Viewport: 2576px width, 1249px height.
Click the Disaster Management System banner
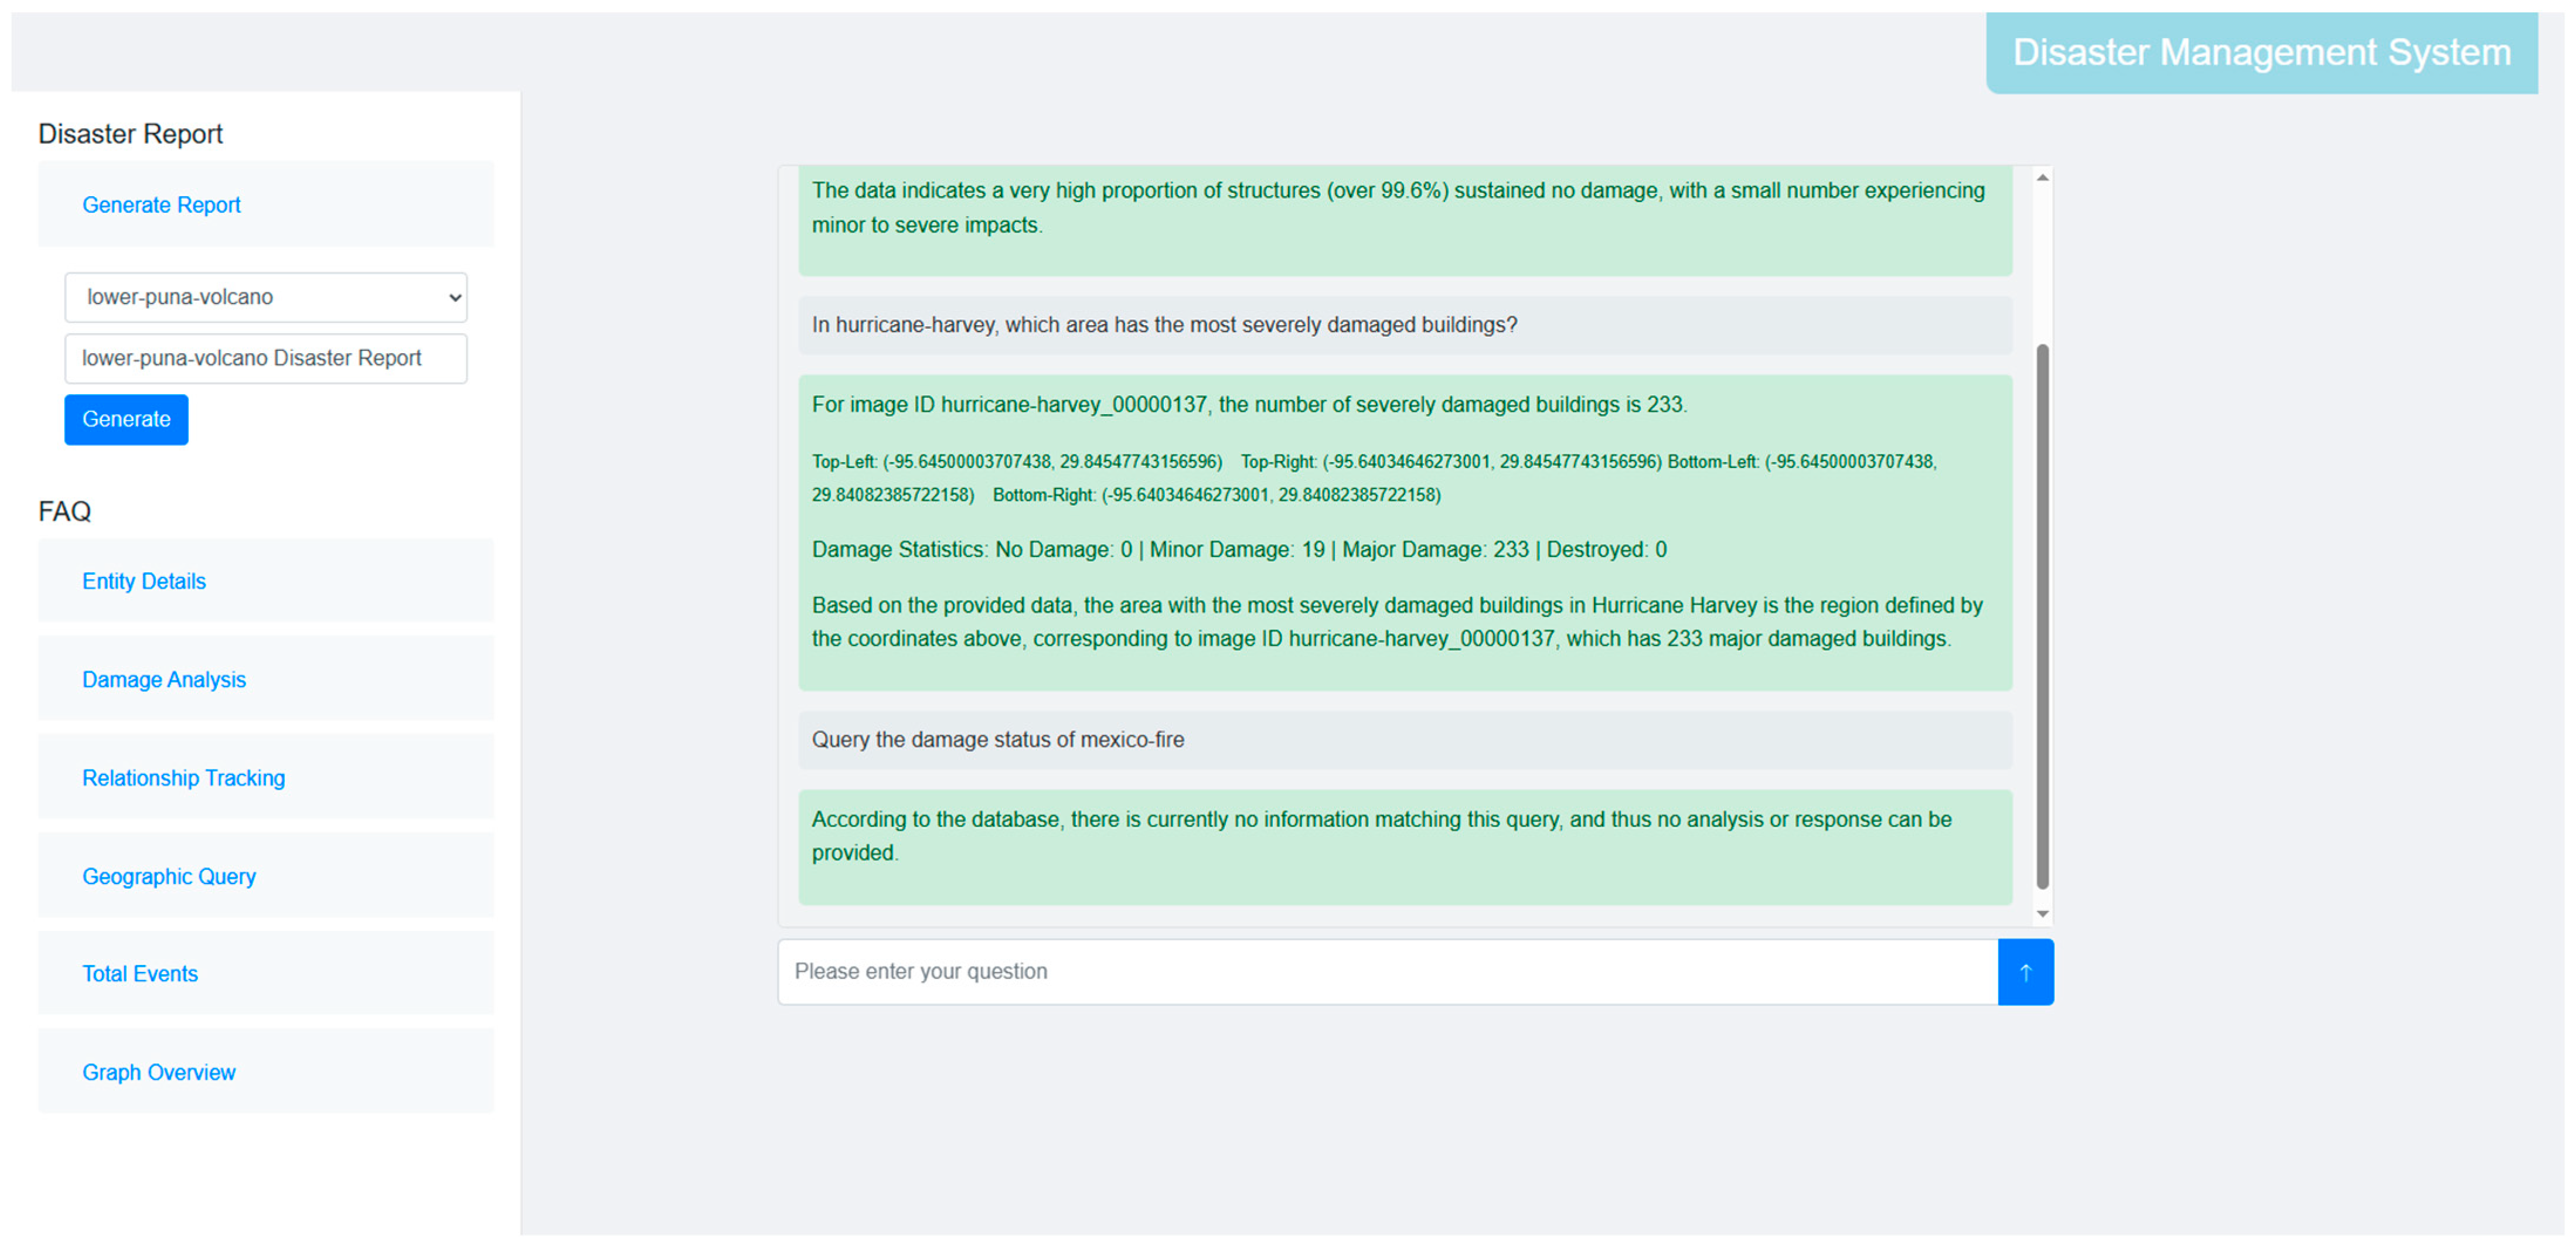pyautogui.click(x=2261, y=53)
